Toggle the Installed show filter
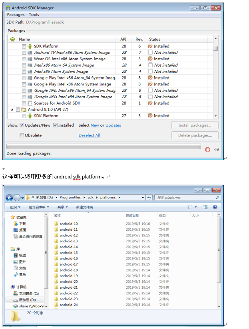249x329 pixels. tap(55, 125)
